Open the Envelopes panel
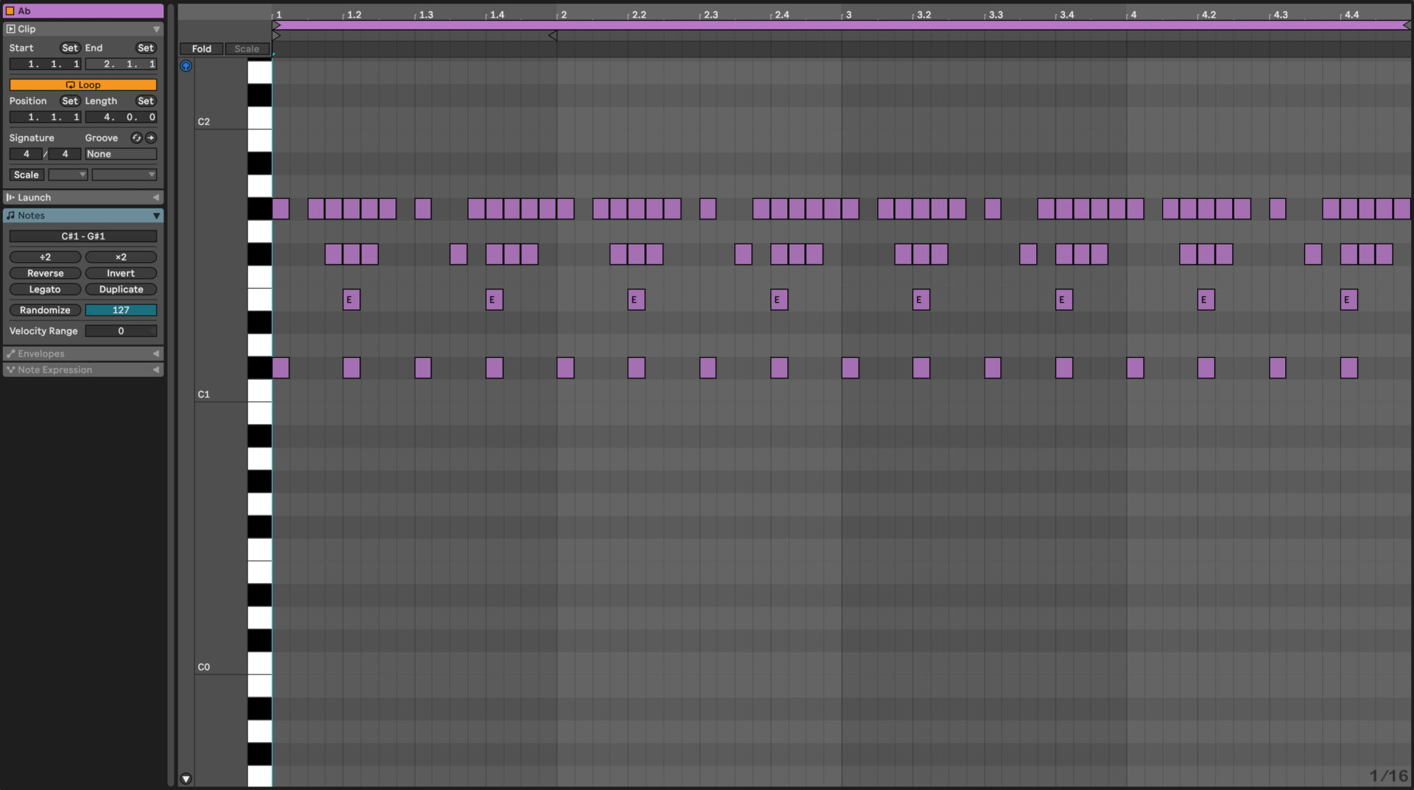This screenshot has width=1414, height=790. tap(155, 353)
